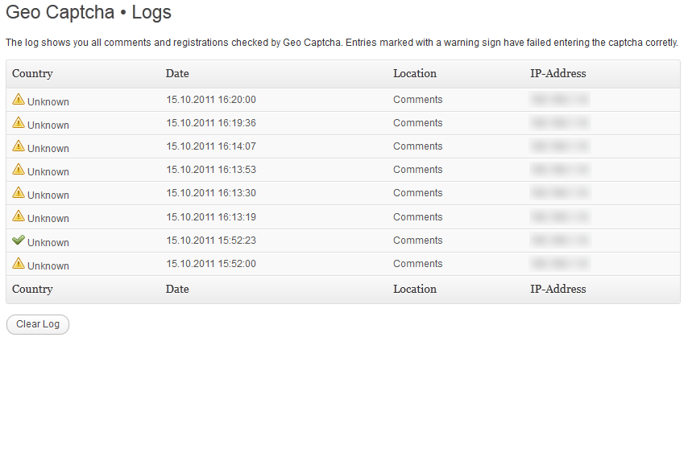The image size is (688, 469).
Task: Select date 15.10.2011 16:13:30
Action: pos(211,192)
